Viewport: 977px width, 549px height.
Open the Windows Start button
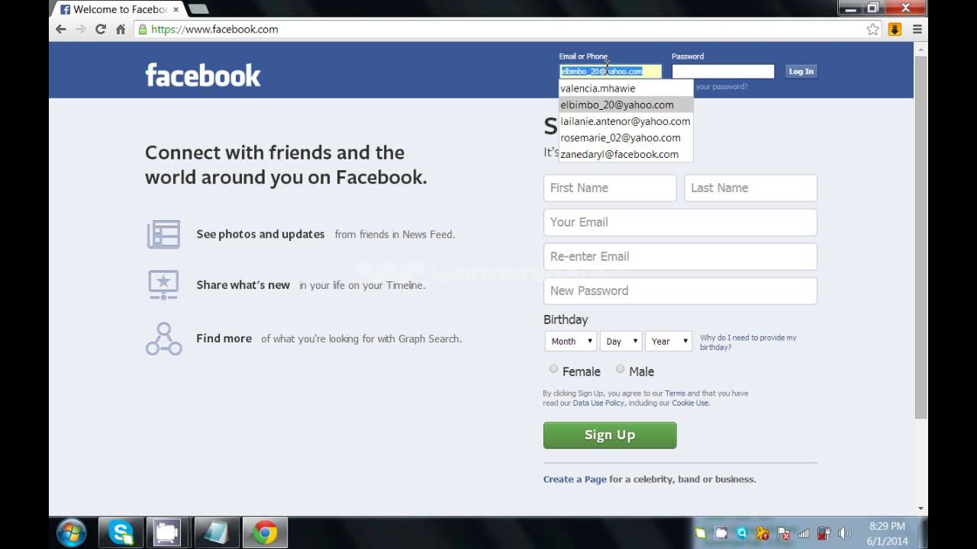pos(72,532)
